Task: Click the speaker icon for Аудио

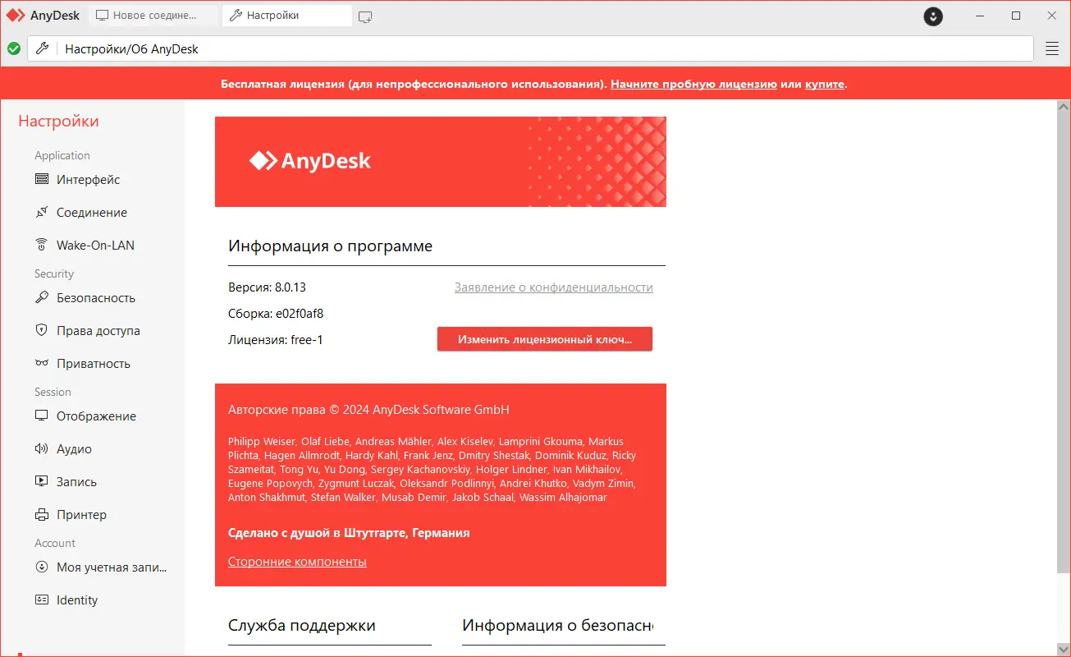Action: pos(42,448)
